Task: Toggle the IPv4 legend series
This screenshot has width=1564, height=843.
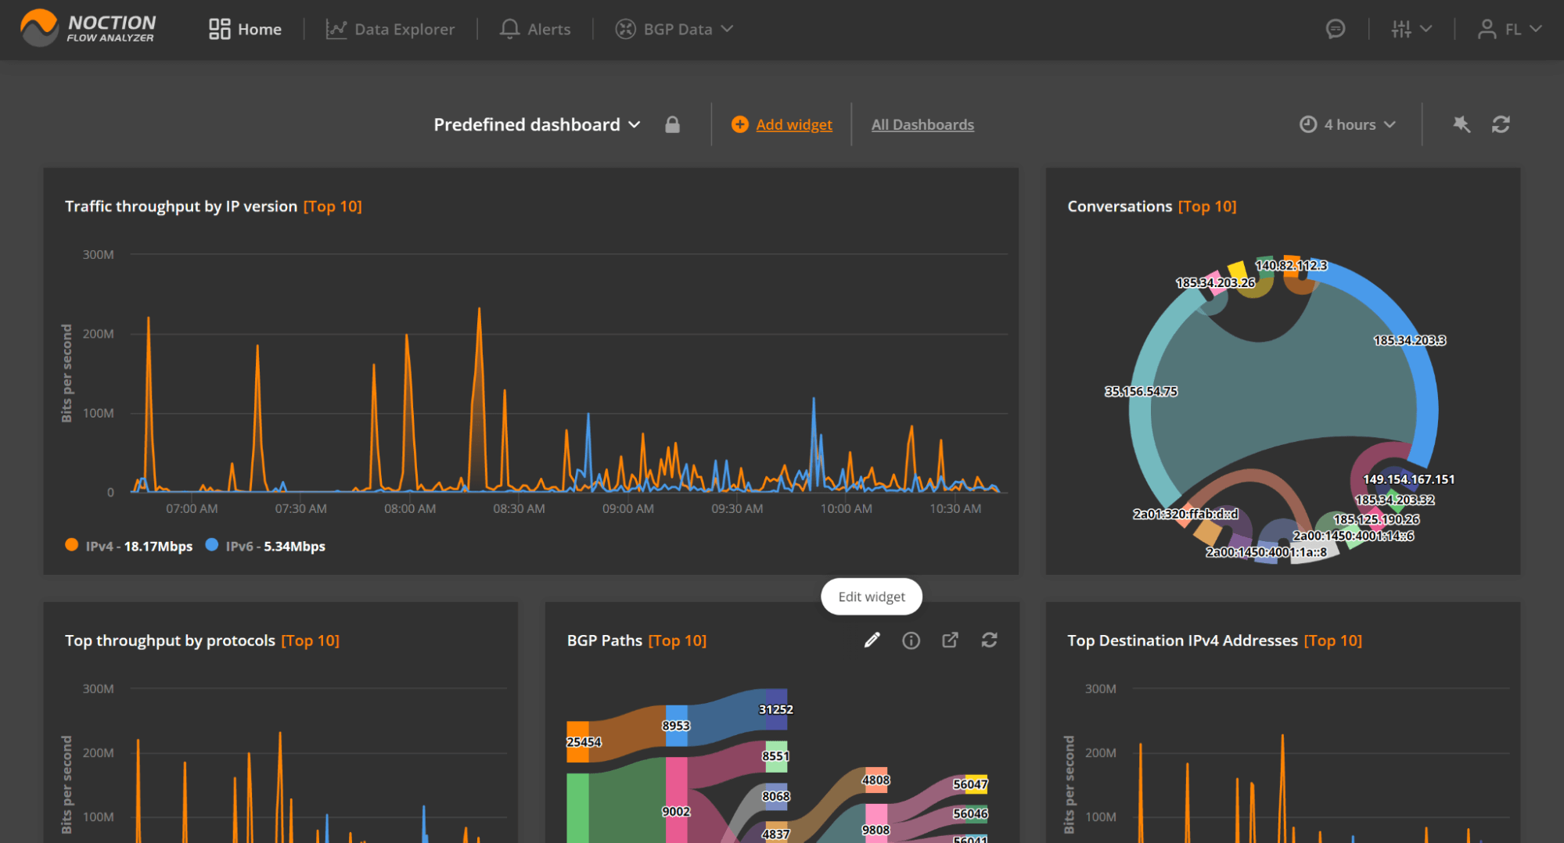Action: point(129,546)
